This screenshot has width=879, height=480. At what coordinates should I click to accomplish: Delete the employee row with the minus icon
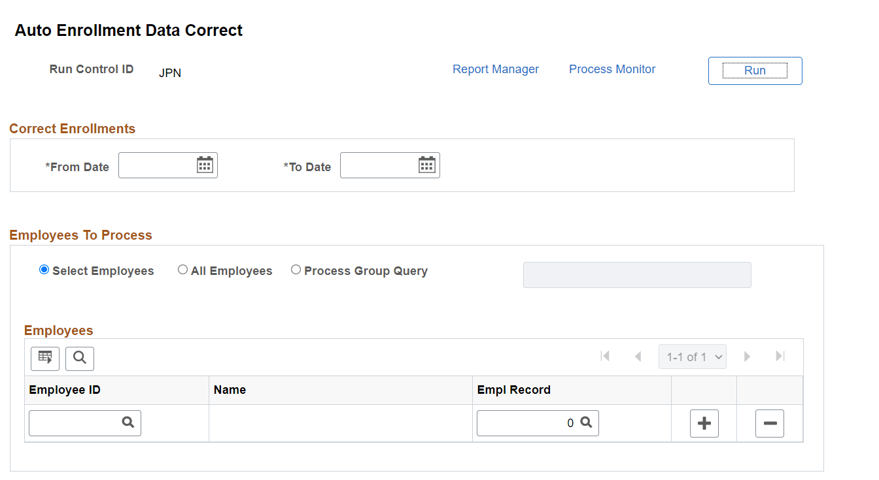click(770, 423)
